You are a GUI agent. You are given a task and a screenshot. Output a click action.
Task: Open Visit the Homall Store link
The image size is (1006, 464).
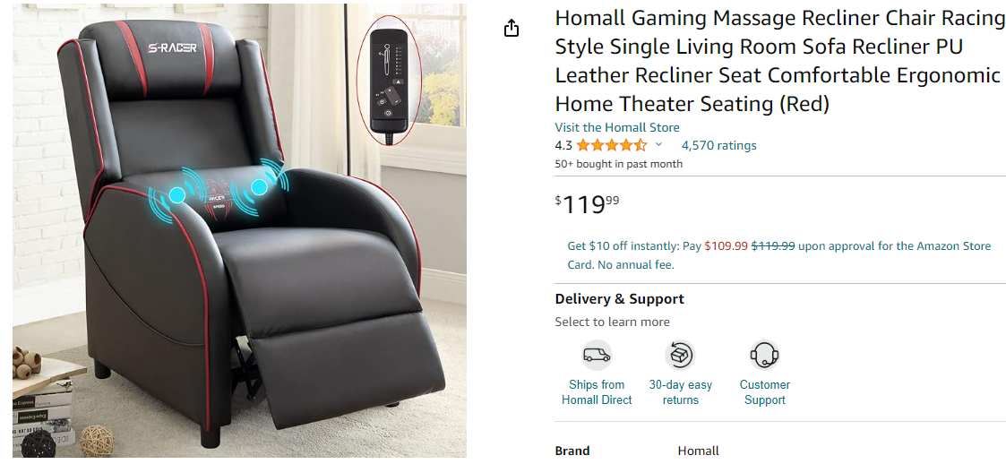pyautogui.click(x=616, y=127)
